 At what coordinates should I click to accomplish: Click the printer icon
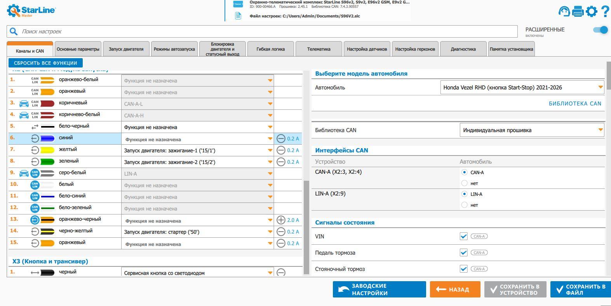tap(578, 11)
